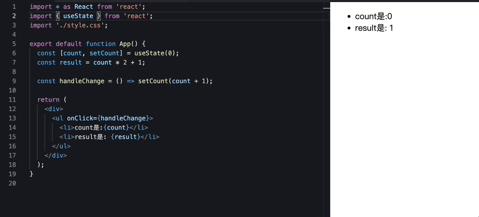The image size is (479, 217).
Task: Click the 'count是:0' list item in preview
Action: pyautogui.click(x=373, y=17)
